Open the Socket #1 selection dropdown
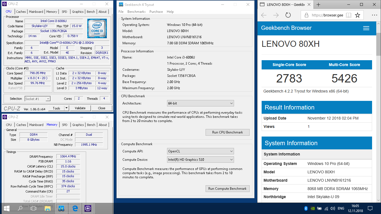The width and height of the screenshot is (381, 214). [x=37, y=99]
